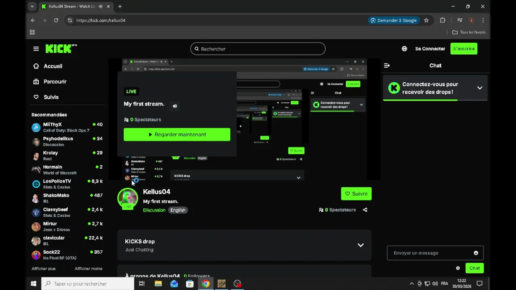Open Tous les favoris bookmarks folder
The image size is (516, 290).
(469, 32)
